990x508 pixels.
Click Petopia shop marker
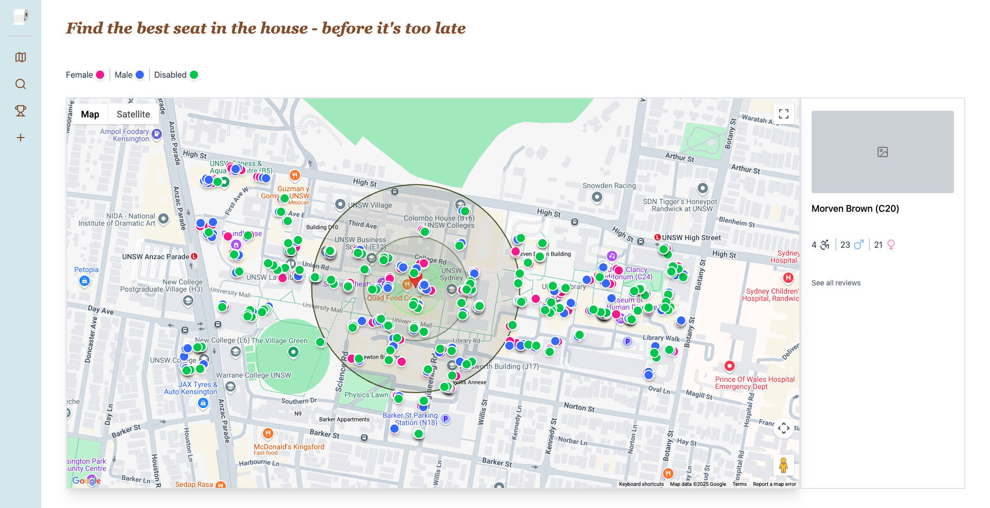(85, 281)
